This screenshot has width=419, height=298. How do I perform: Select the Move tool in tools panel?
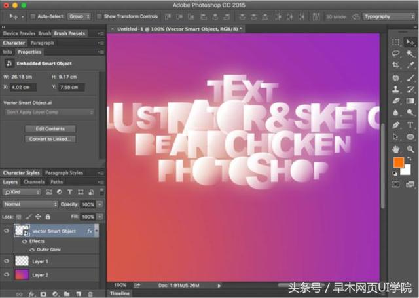coord(410,42)
